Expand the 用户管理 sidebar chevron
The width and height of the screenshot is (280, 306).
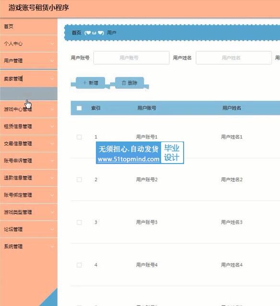52,61
